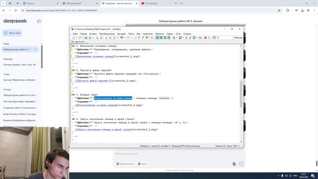Click the New file icon in EmEditor toolbar

pyautogui.click(x=74, y=38)
